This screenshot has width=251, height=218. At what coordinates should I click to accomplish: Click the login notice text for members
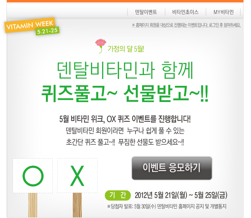[186, 25]
